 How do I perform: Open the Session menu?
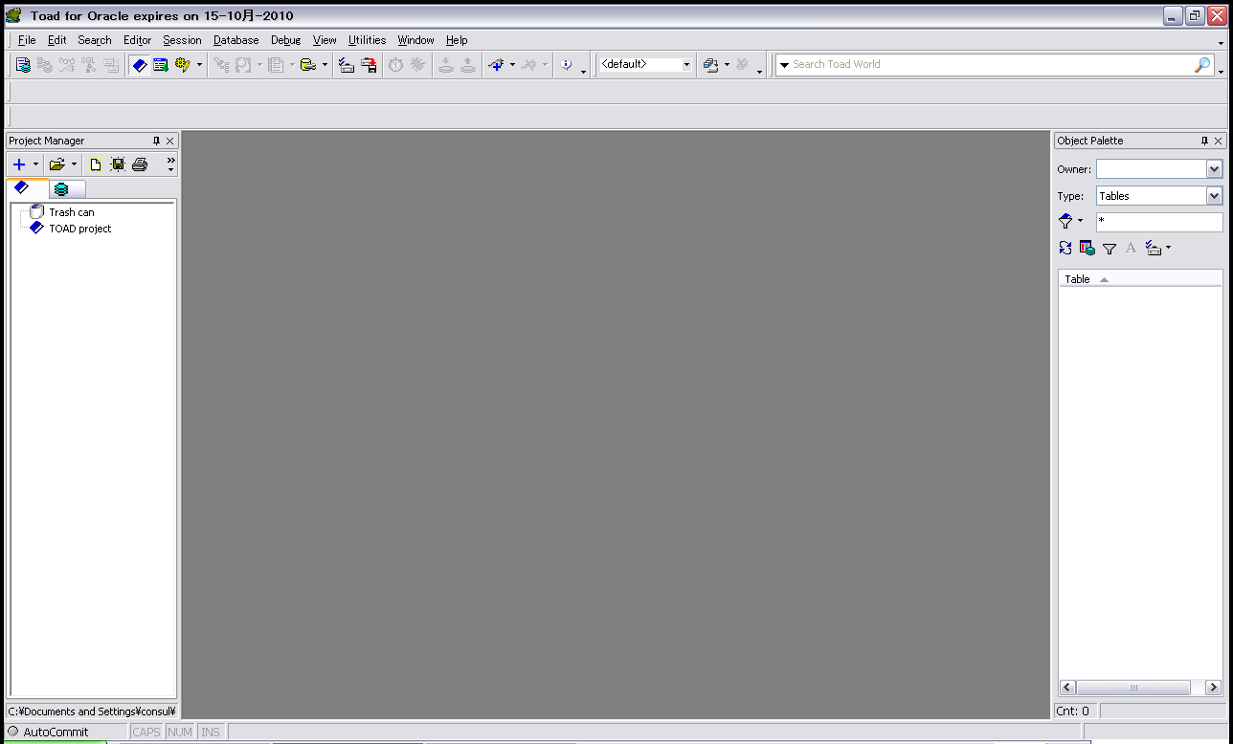pyautogui.click(x=182, y=40)
